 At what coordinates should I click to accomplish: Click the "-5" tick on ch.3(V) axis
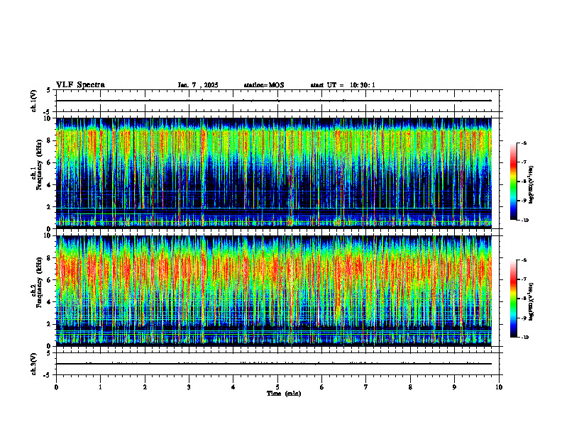tap(48, 376)
